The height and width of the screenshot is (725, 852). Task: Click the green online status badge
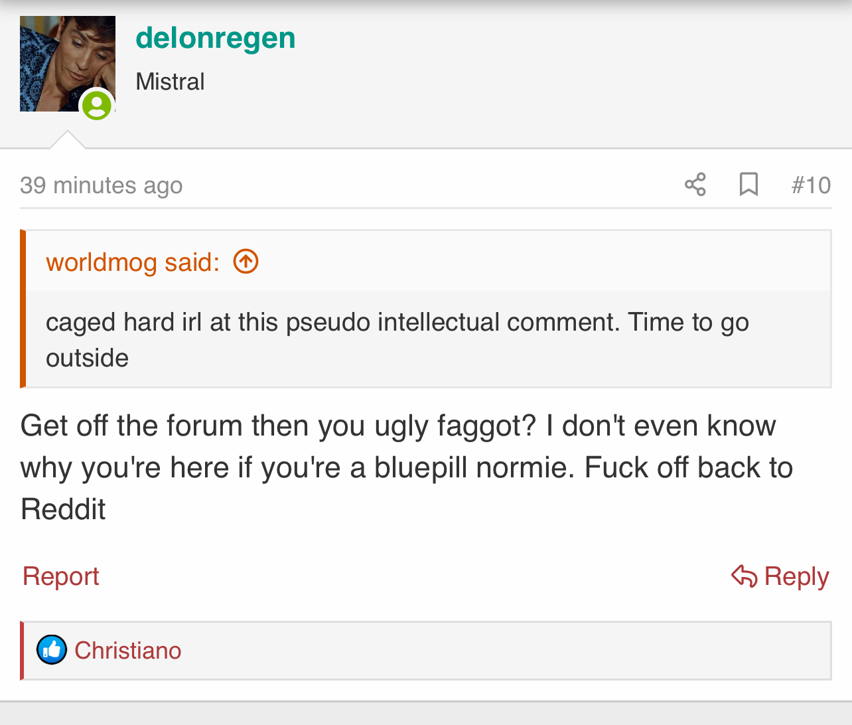pyautogui.click(x=97, y=105)
